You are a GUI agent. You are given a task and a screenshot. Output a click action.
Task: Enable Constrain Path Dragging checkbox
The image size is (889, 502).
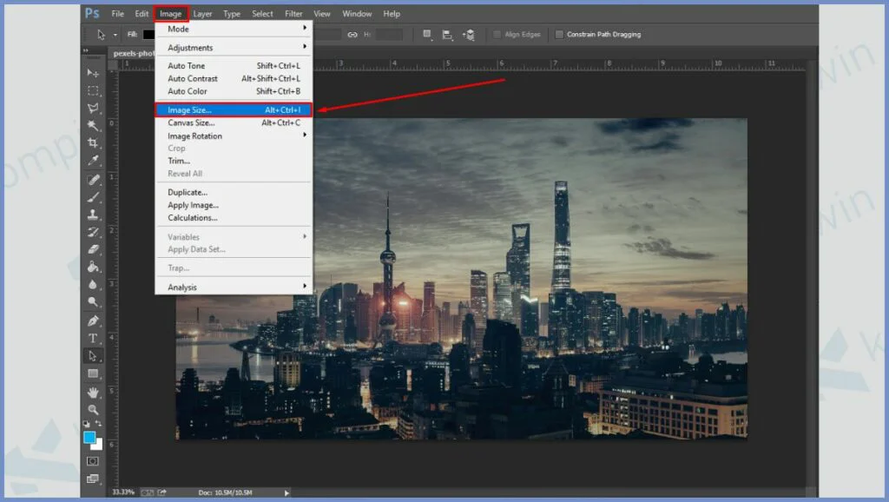(559, 35)
